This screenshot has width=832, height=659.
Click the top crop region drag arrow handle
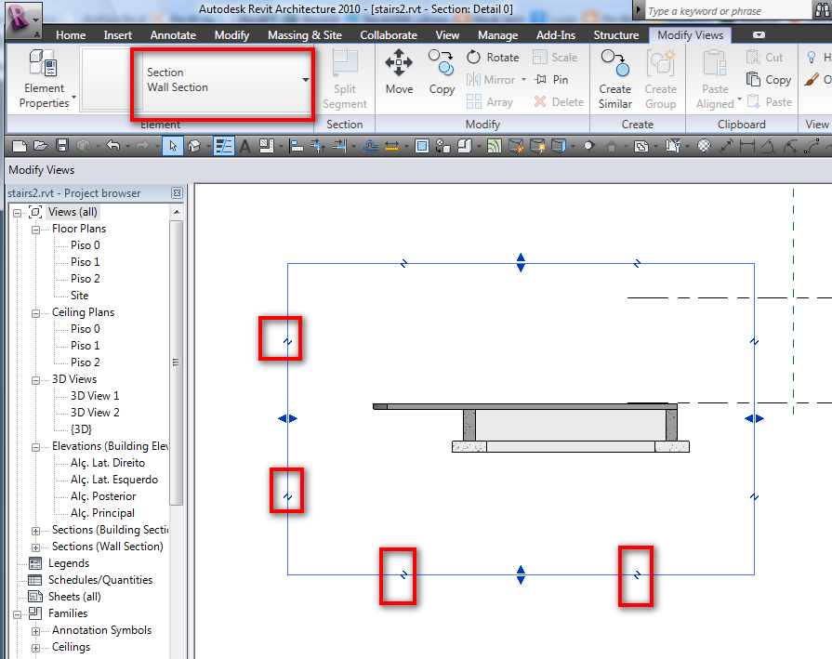pyautogui.click(x=521, y=263)
